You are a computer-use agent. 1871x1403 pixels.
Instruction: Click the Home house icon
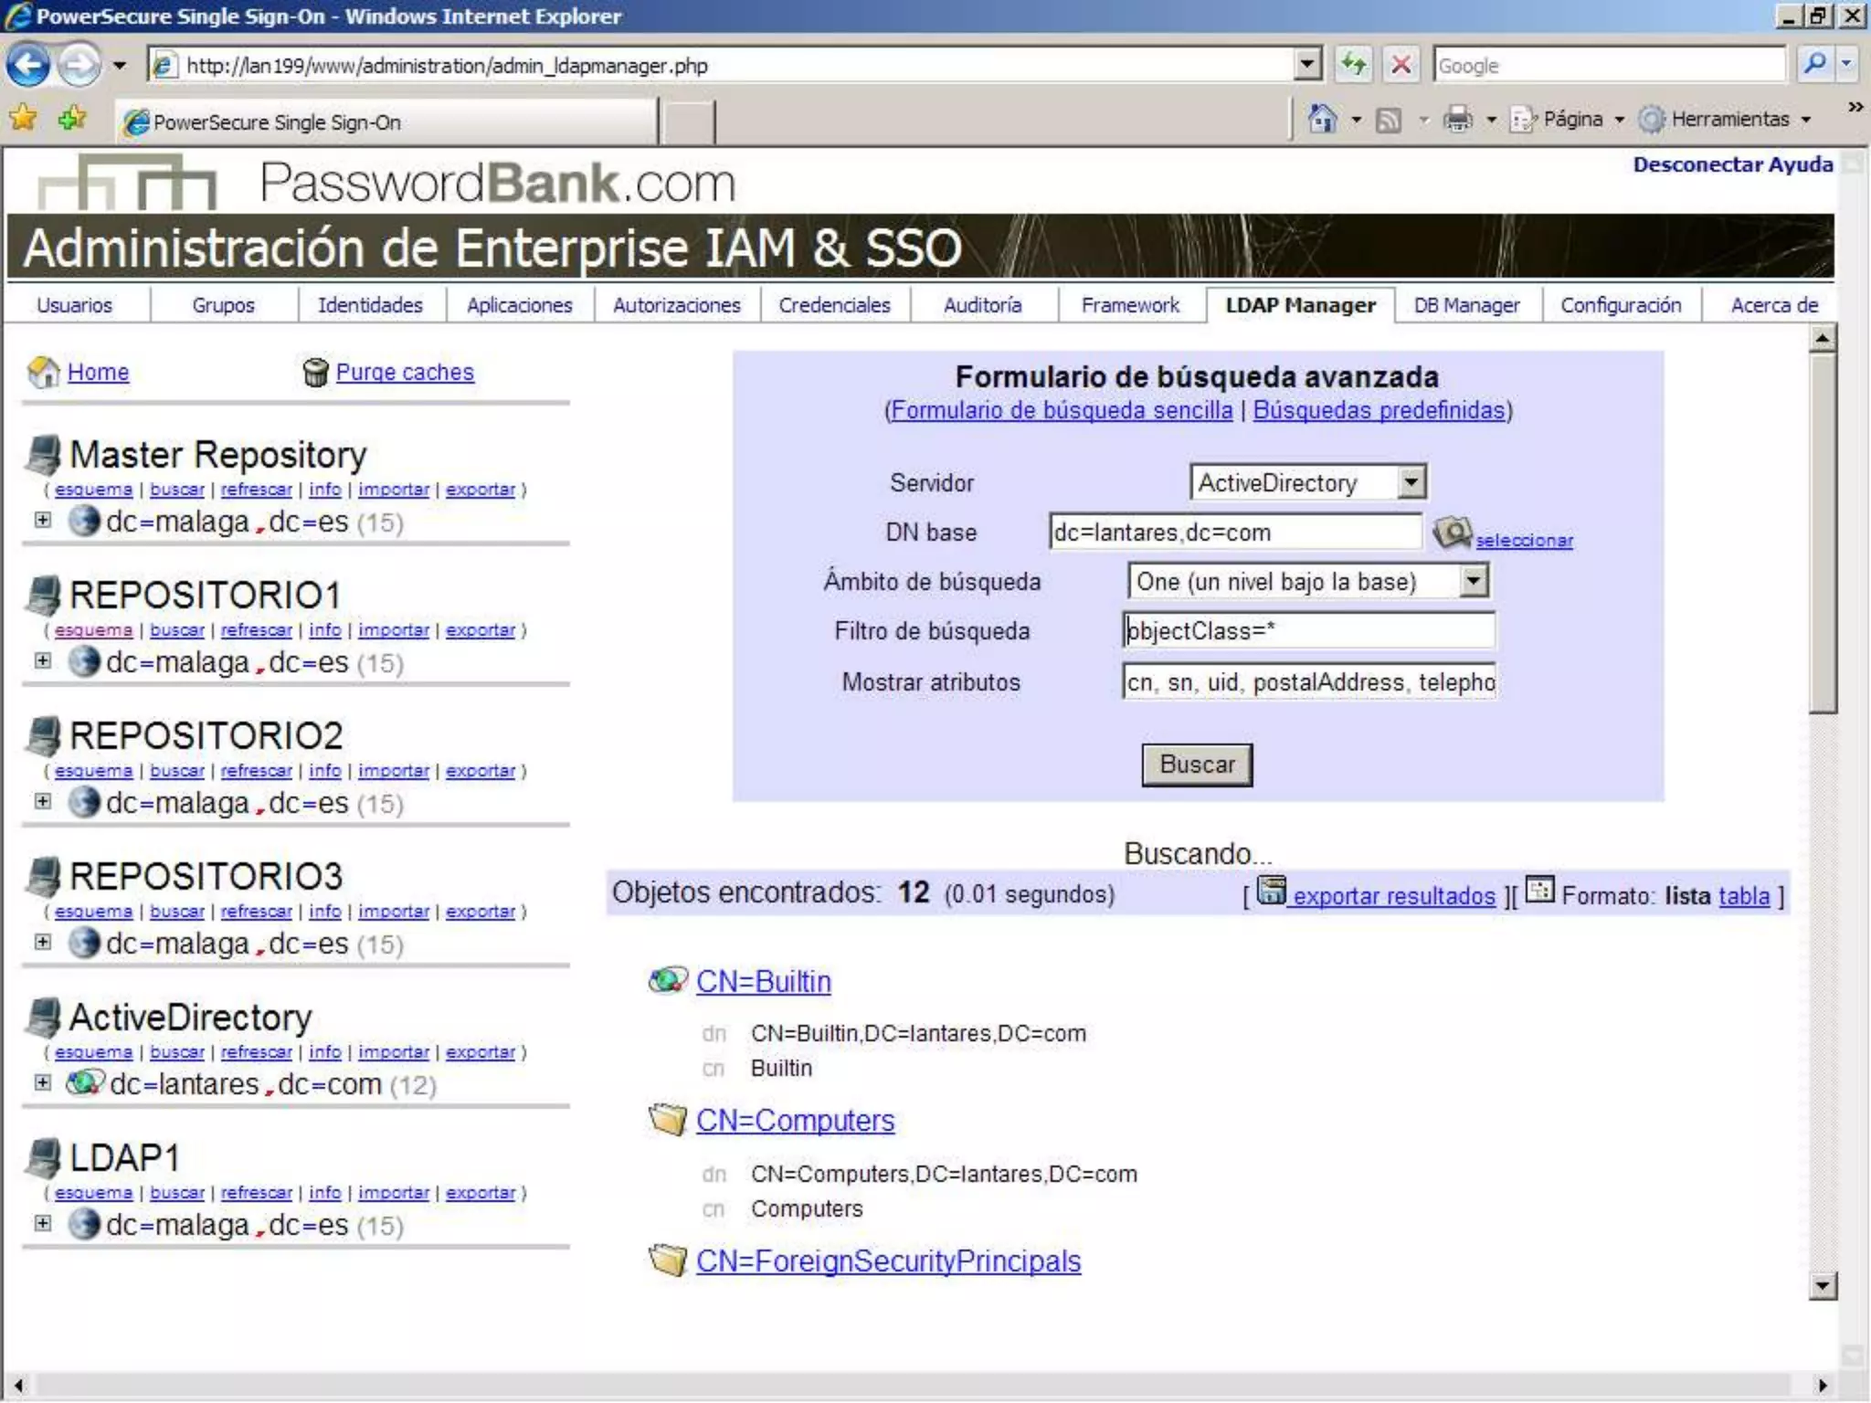pos(44,372)
